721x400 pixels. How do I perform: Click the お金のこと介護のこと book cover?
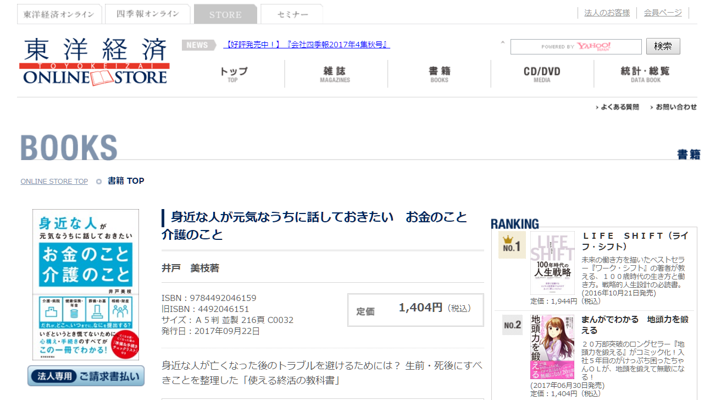click(x=86, y=284)
